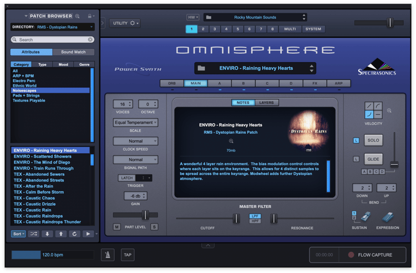Screen dimensions: 416x273
Task: Zoom the patch image via magnifier
Action: 231,141
